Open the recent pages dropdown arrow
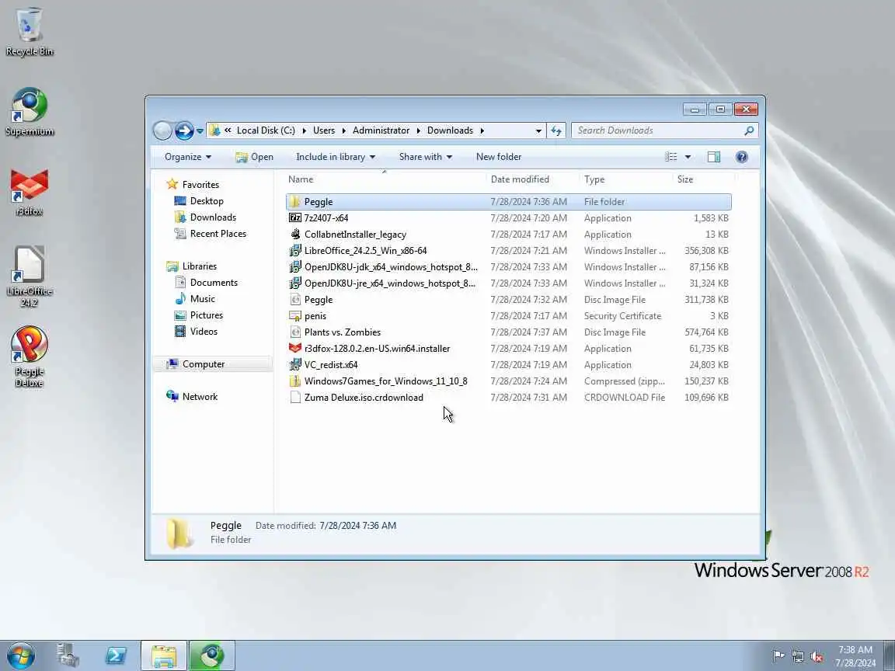Viewport: 895px width, 671px height. pos(200,131)
